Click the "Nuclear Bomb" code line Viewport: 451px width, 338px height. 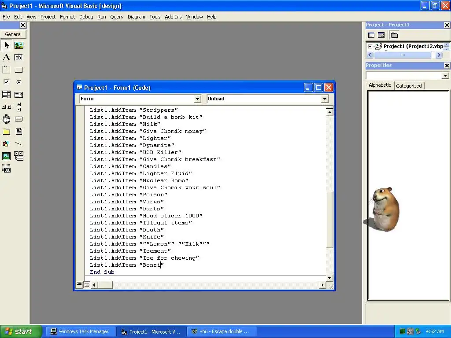(x=139, y=180)
